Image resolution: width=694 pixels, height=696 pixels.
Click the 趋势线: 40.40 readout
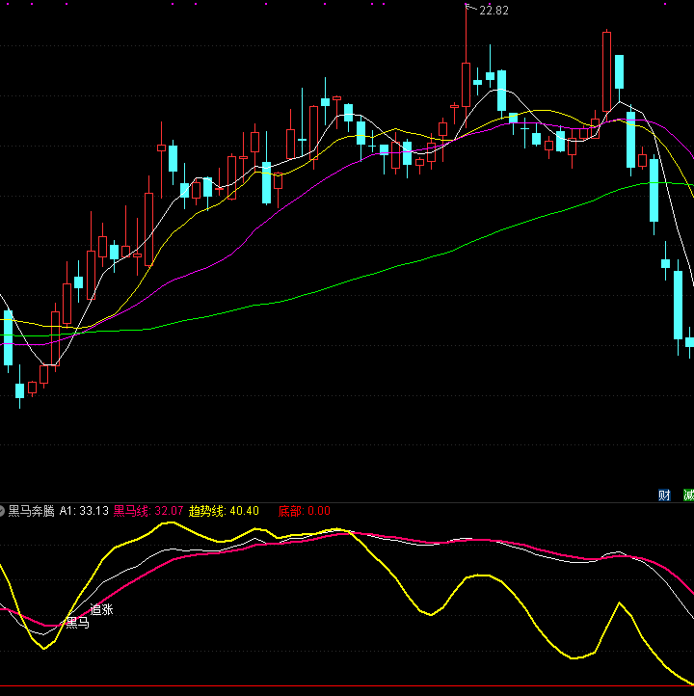tap(224, 511)
